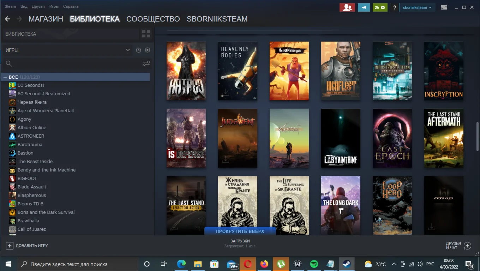Toggle the ready-to-play filter icon

(148, 50)
